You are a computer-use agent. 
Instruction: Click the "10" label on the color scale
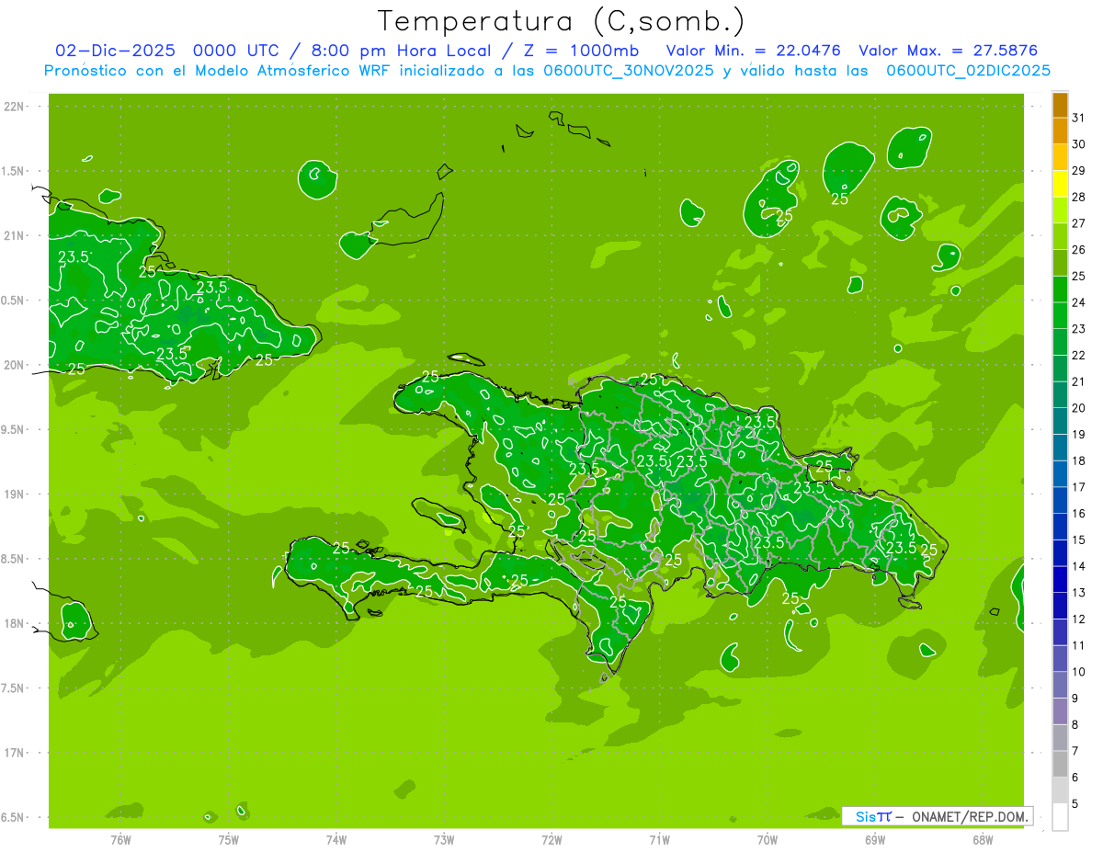[1079, 672]
